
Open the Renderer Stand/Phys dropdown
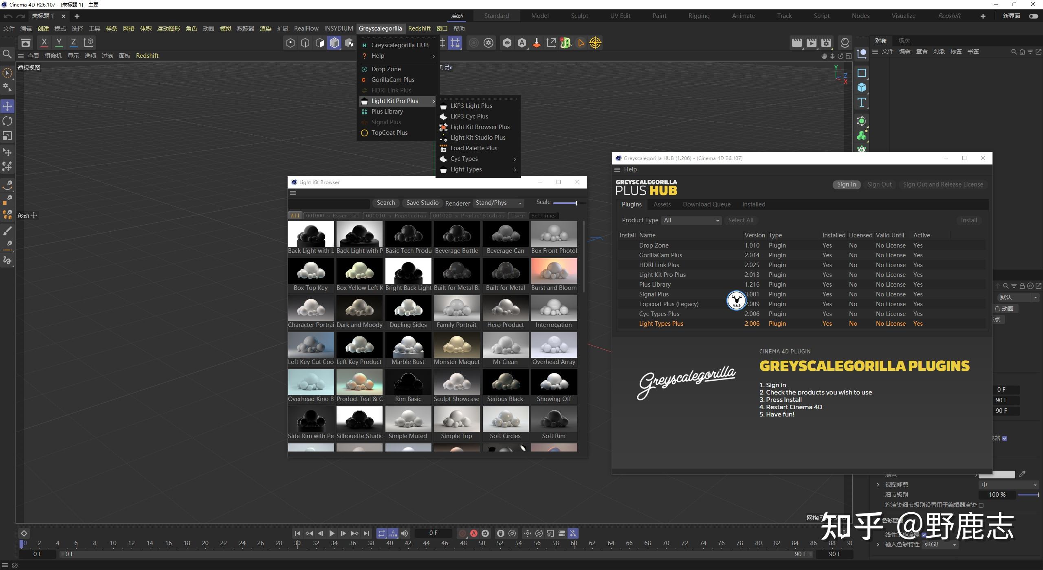[x=499, y=203]
